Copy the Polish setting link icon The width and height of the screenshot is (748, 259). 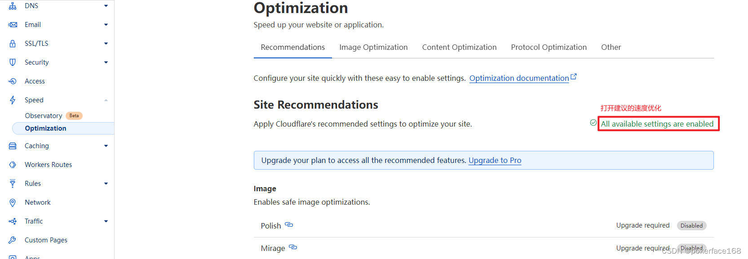point(289,225)
